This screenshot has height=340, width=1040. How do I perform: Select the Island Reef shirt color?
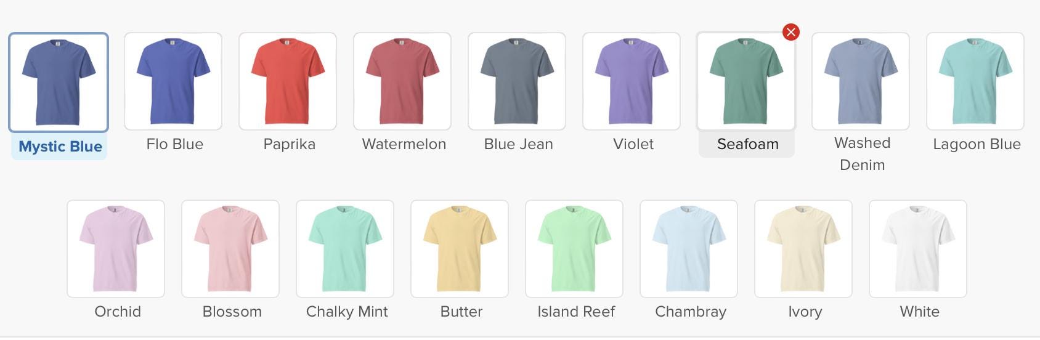click(574, 249)
